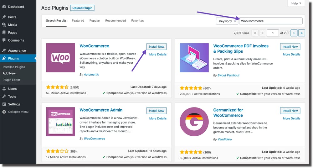This screenshot has height=168, width=313.
Task: Switch to the Search Results tab
Action: click(x=56, y=21)
